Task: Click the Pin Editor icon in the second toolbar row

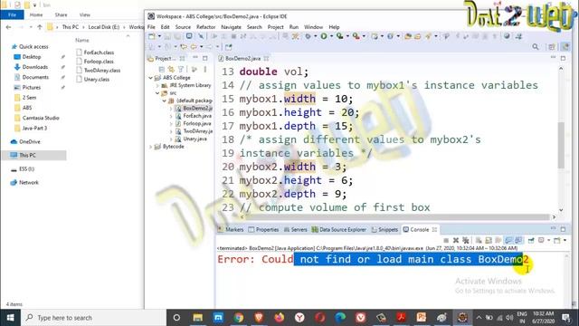Action: 229,47
